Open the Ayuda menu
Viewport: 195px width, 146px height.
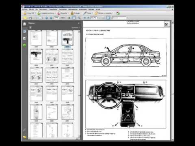[98, 9]
